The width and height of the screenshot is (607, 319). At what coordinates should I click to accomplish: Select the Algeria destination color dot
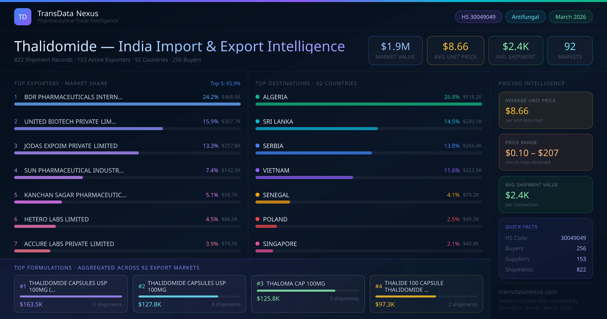point(257,97)
